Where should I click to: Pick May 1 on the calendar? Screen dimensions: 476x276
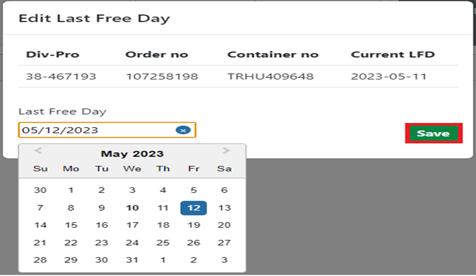point(71,190)
